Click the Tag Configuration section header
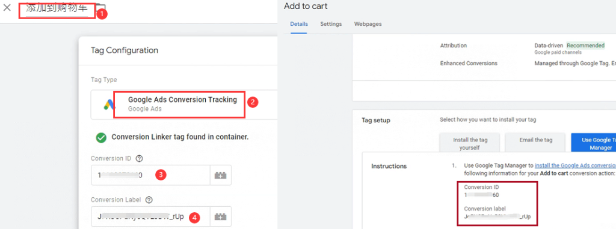 pos(124,50)
